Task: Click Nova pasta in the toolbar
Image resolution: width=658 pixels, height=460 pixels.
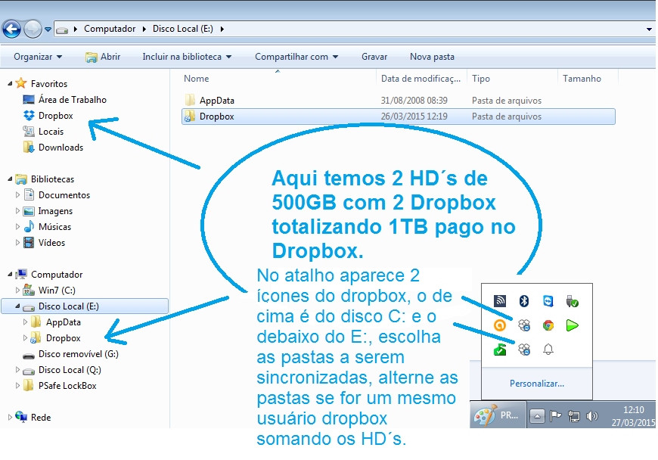Action: coord(432,56)
